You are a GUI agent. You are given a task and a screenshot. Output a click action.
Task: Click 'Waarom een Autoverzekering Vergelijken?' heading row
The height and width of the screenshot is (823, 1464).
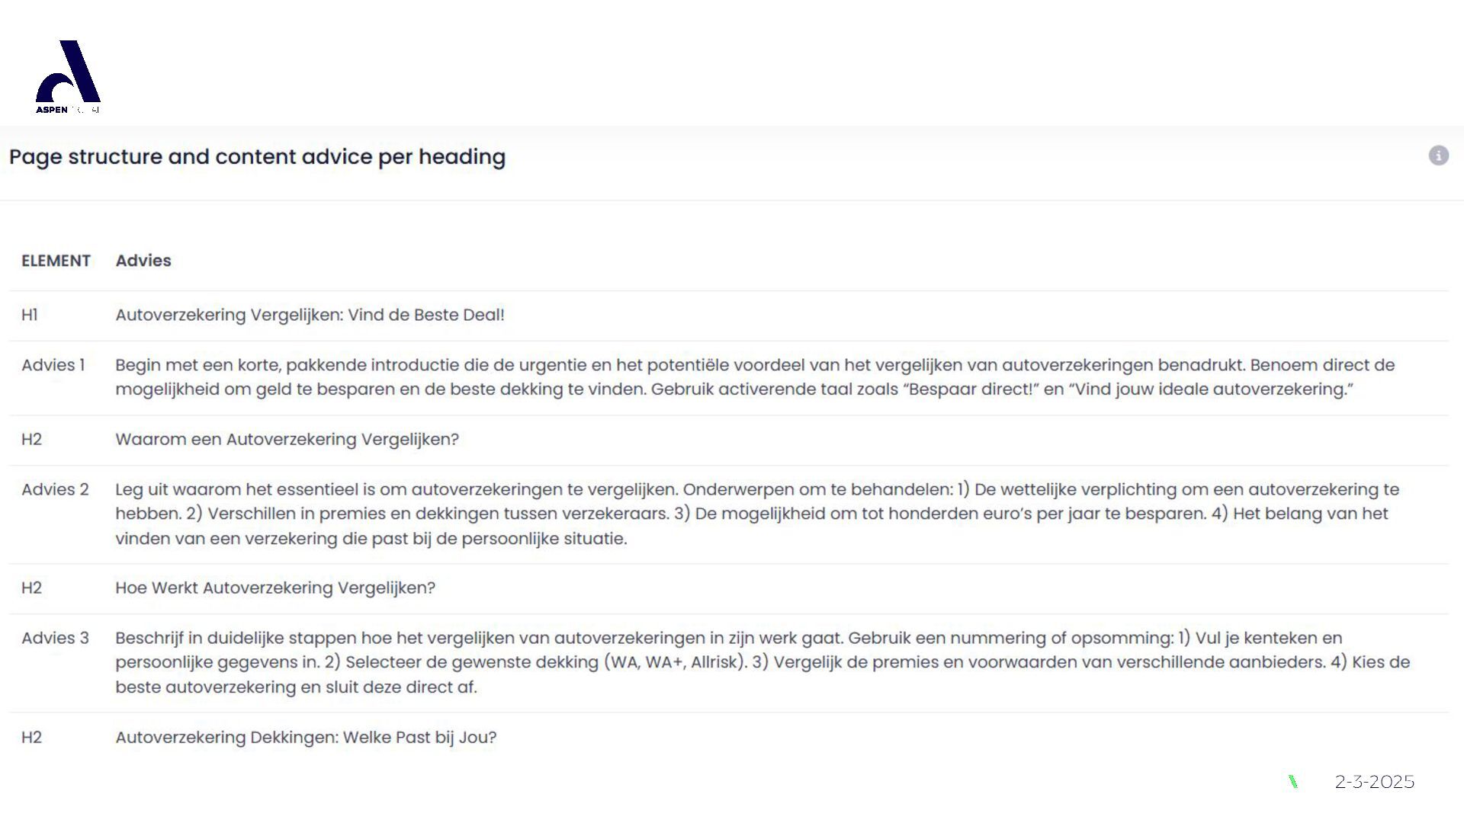[287, 440]
